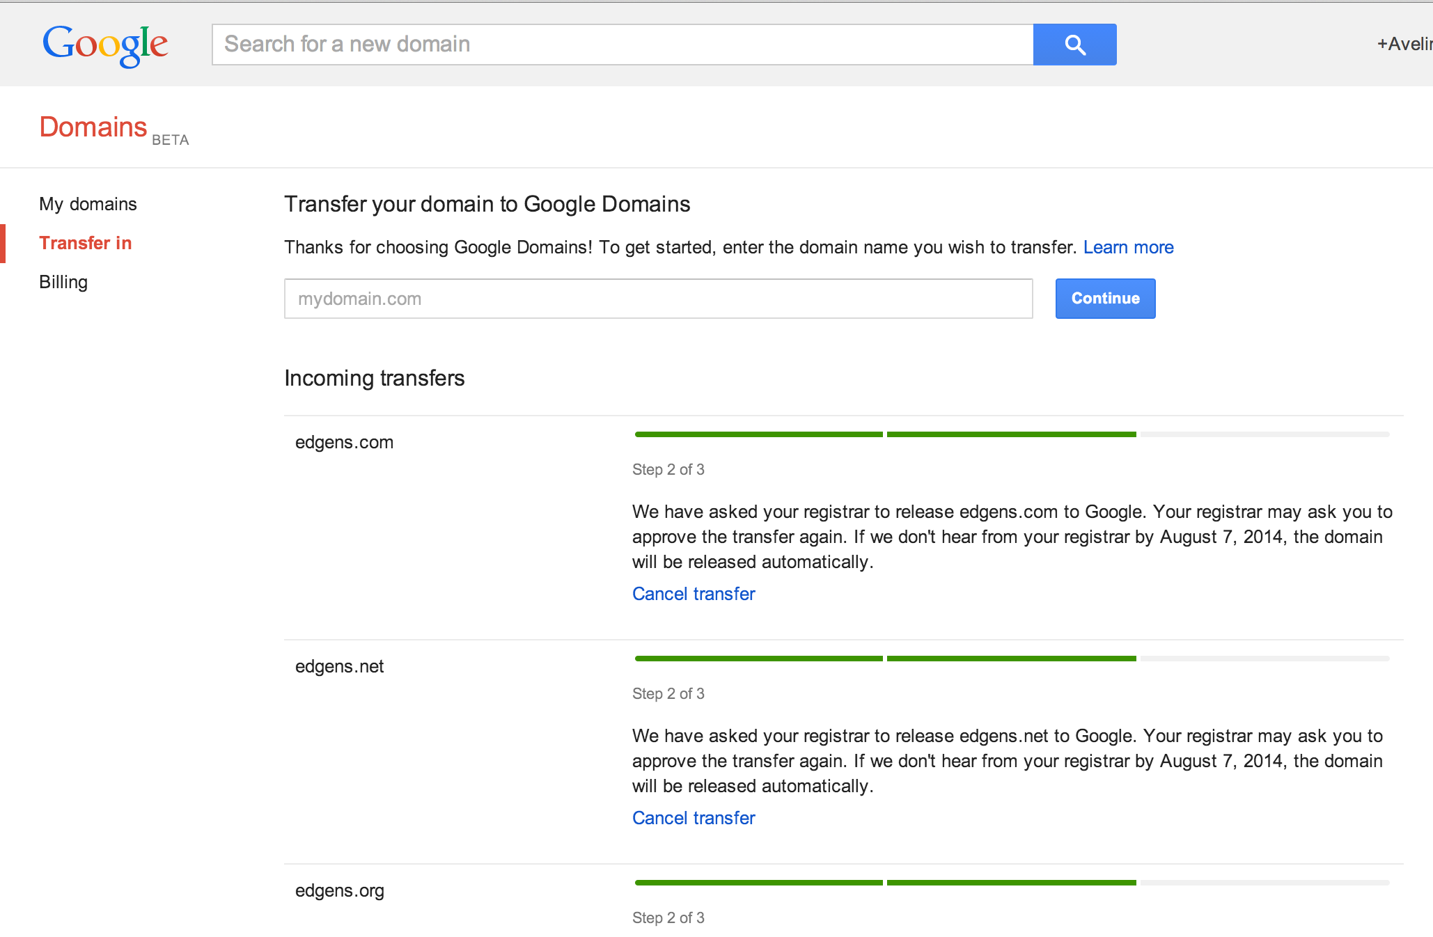Select the edgens.net domain name

tap(339, 667)
